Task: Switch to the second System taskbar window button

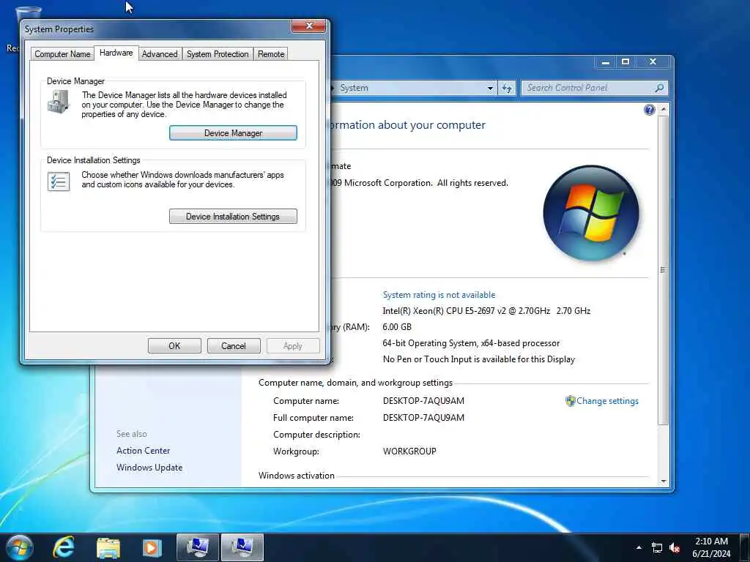Action: (242, 547)
